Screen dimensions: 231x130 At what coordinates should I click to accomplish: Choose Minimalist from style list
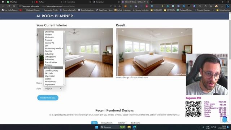(53, 37)
